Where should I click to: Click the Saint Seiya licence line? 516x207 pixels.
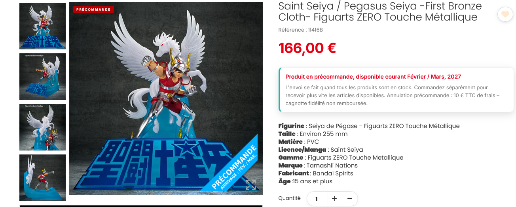click(x=321, y=150)
